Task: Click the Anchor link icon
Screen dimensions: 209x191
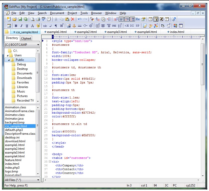Action: (x=74, y=26)
